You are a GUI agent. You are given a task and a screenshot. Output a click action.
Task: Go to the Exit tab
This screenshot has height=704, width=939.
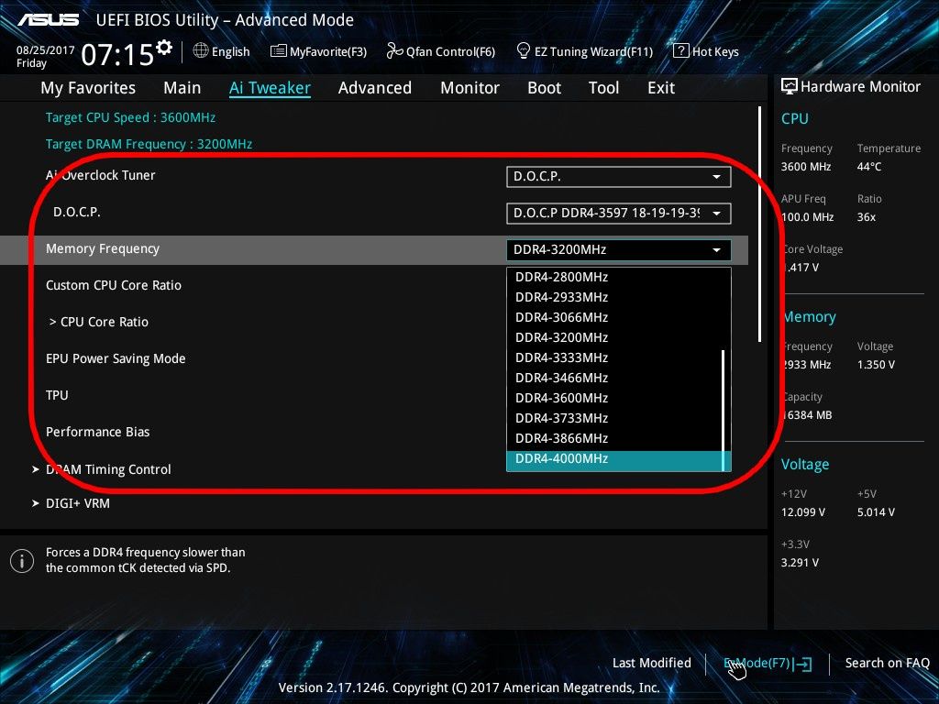pos(661,88)
